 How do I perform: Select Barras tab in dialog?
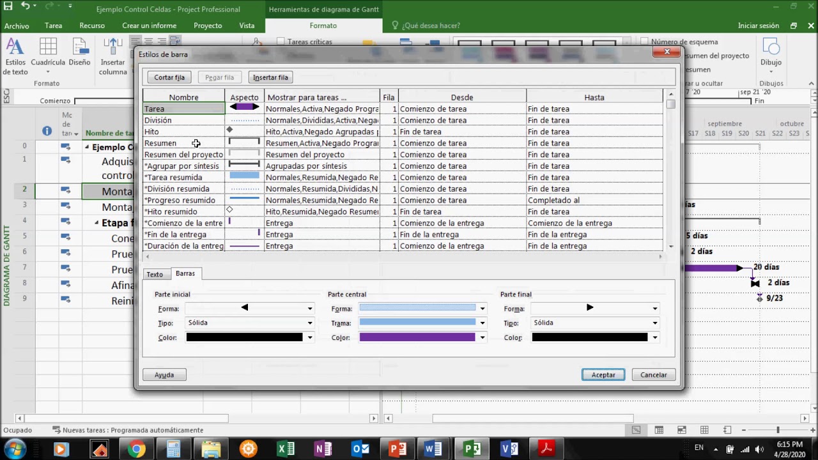185,273
